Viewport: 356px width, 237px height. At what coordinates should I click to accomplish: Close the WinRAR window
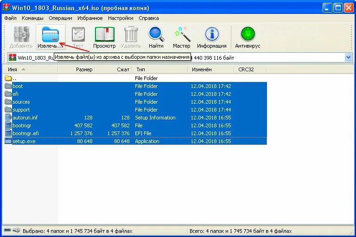tap(349, 8)
